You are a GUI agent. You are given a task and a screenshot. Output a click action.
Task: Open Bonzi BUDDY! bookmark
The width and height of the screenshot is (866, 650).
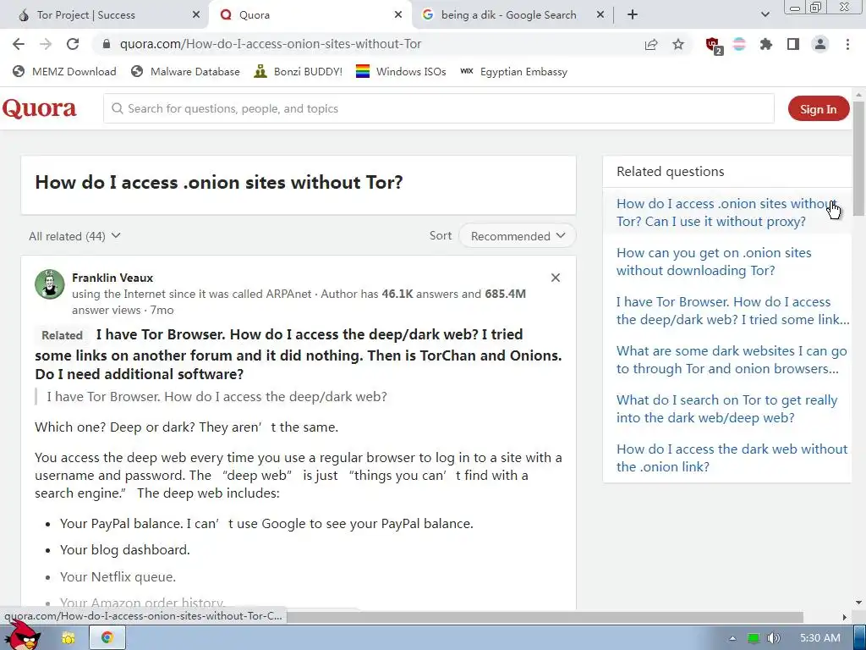point(299,72)
